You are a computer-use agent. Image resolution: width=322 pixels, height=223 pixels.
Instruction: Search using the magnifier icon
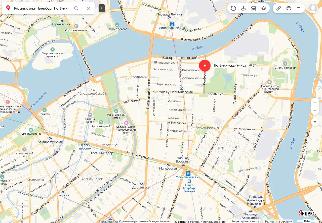pyautogui.click(x=76, y=8)
